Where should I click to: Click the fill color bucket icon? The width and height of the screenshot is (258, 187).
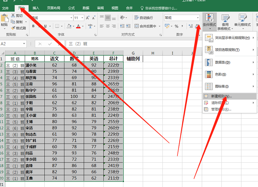(69, 26)
